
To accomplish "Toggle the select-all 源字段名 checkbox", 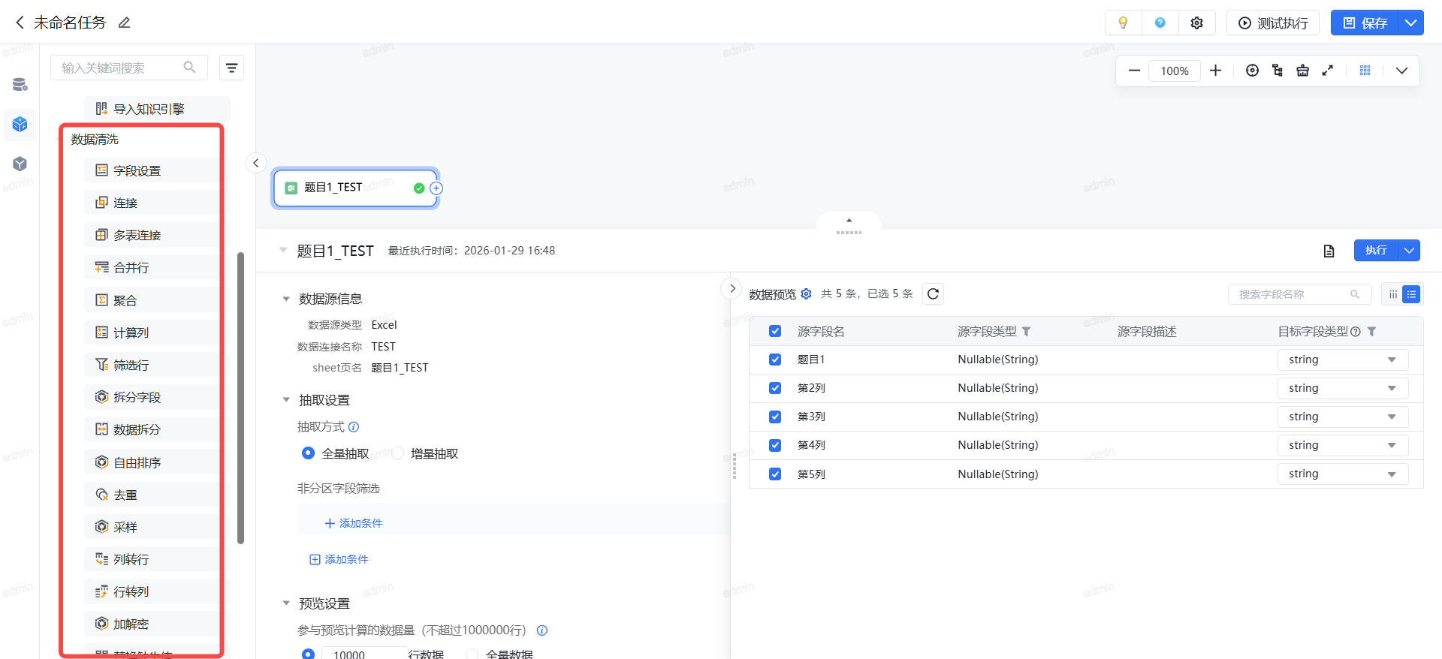I will point(775,331).
